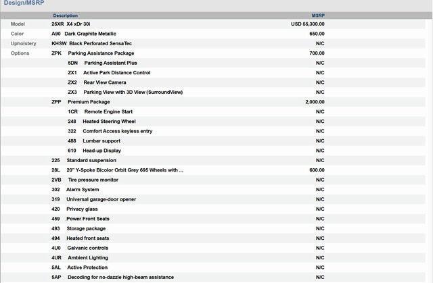The image size is (433, 283).
Task: Click the MSRP column header
Action: pos(318,16)
